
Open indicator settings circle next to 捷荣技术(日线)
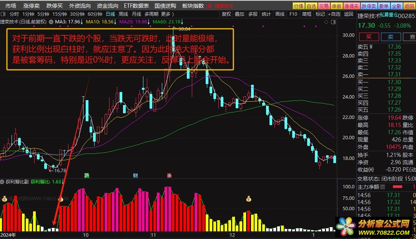pos(51,22)
